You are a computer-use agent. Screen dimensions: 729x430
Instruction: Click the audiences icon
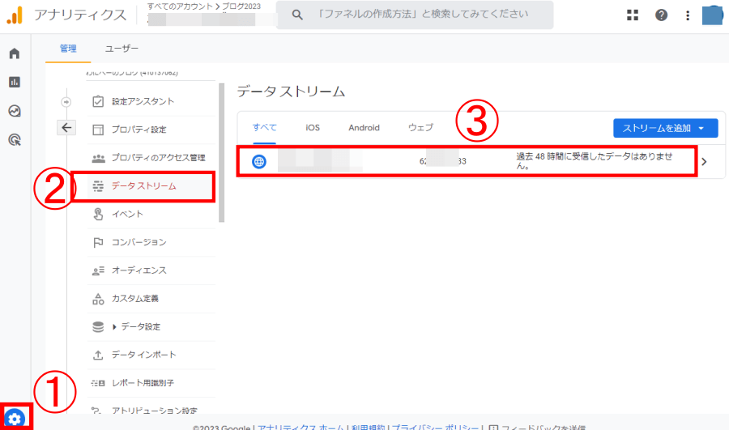98,270
